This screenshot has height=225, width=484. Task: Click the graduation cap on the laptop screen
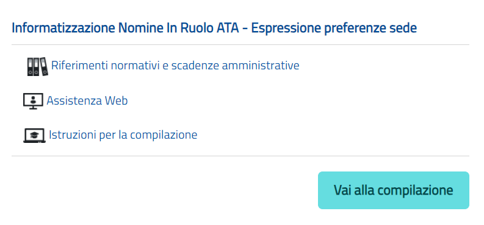coord(35,134)
